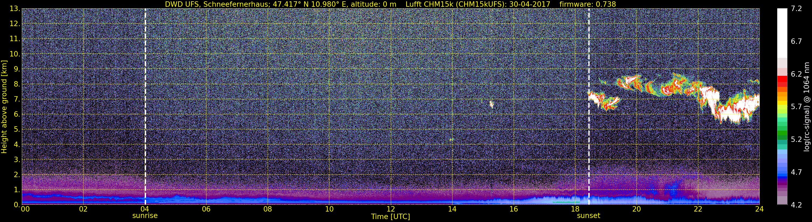Click the time tick label 12 on time axis

click(x=391, y=209)
